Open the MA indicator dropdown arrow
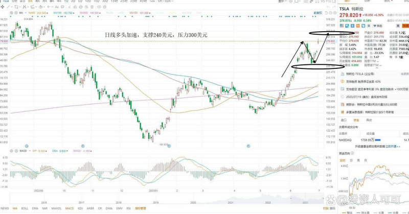The image size is (409, 214). point(26,13)
